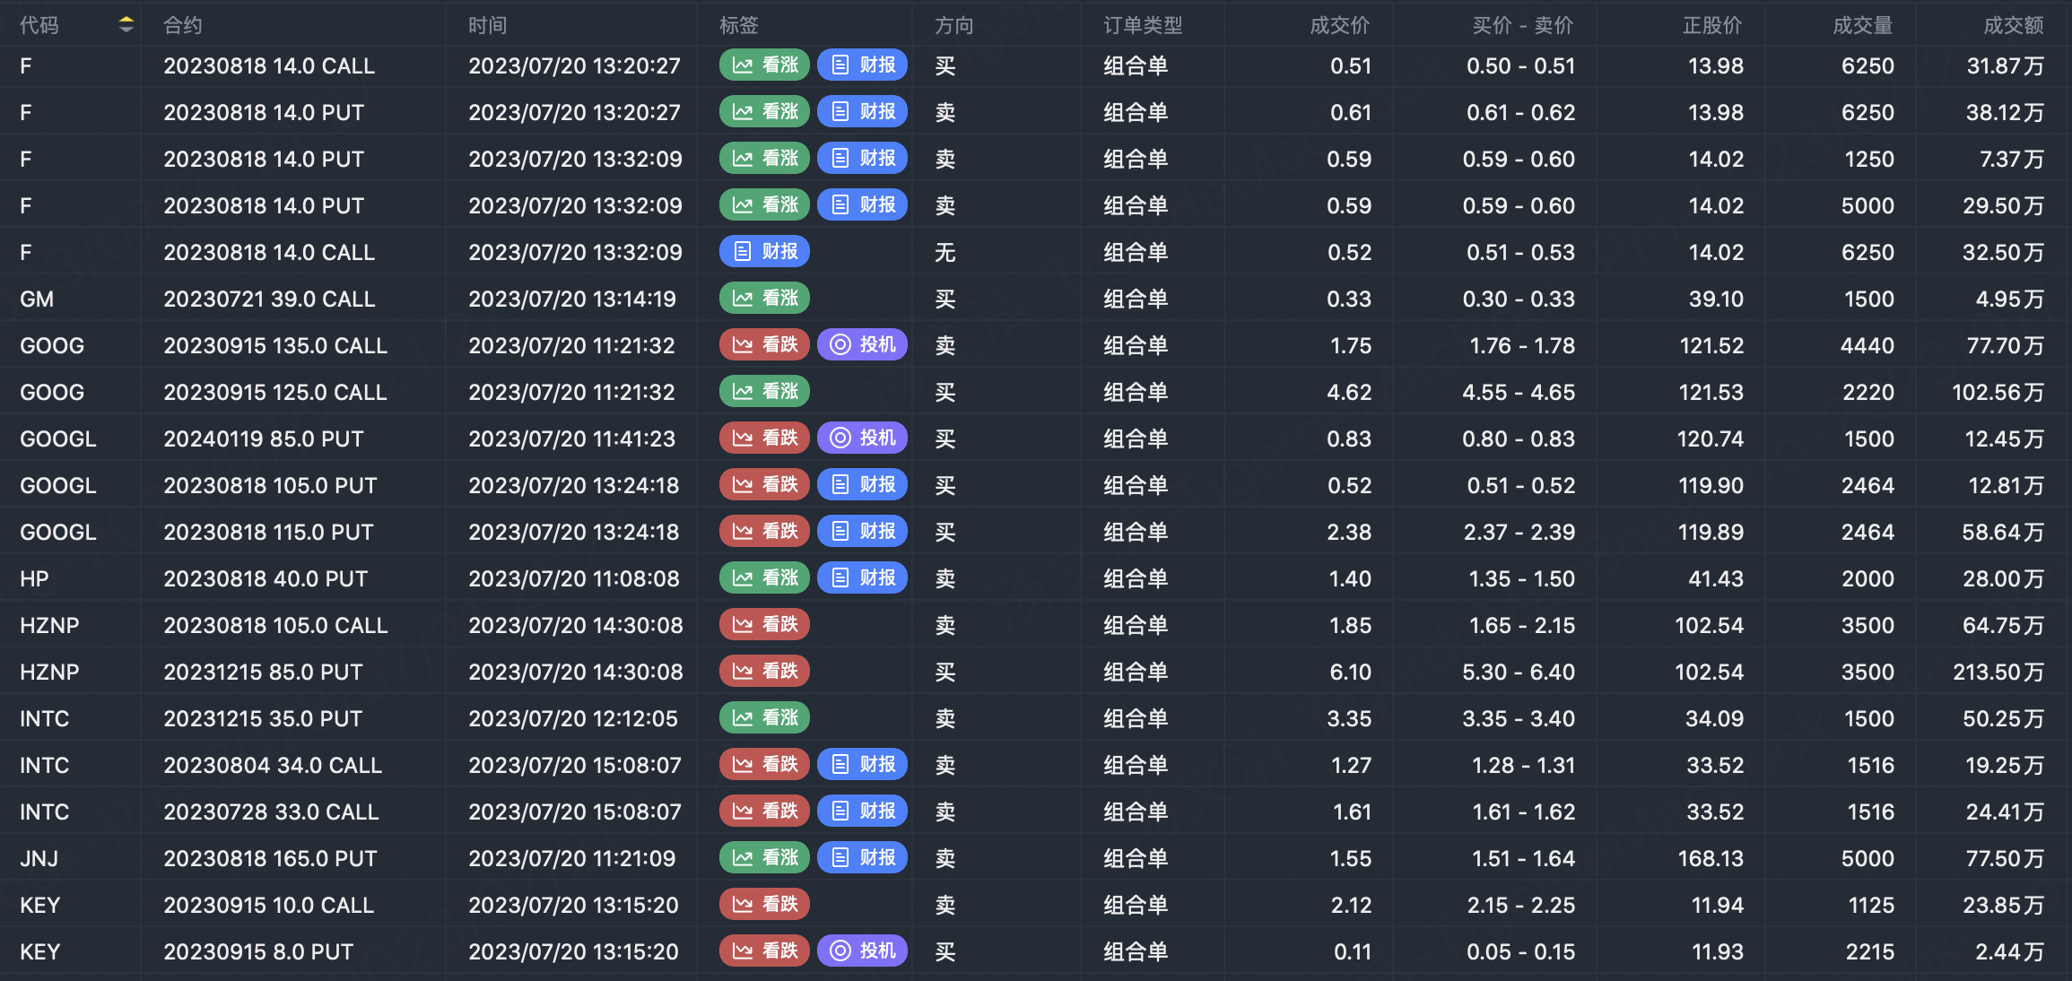
Task: Click the 订单类型 column header
Action: pos(1143,25)
